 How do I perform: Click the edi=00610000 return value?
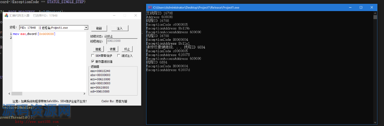100,91
